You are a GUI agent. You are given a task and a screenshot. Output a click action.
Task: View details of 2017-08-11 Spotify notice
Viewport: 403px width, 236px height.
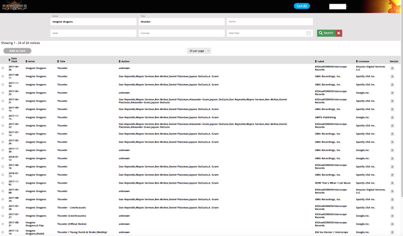[x=392, y=76]
